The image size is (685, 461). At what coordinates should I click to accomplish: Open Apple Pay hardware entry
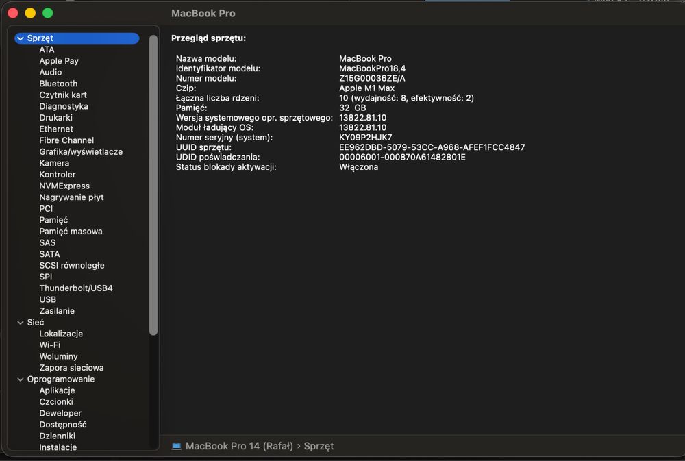click(59, 61)
